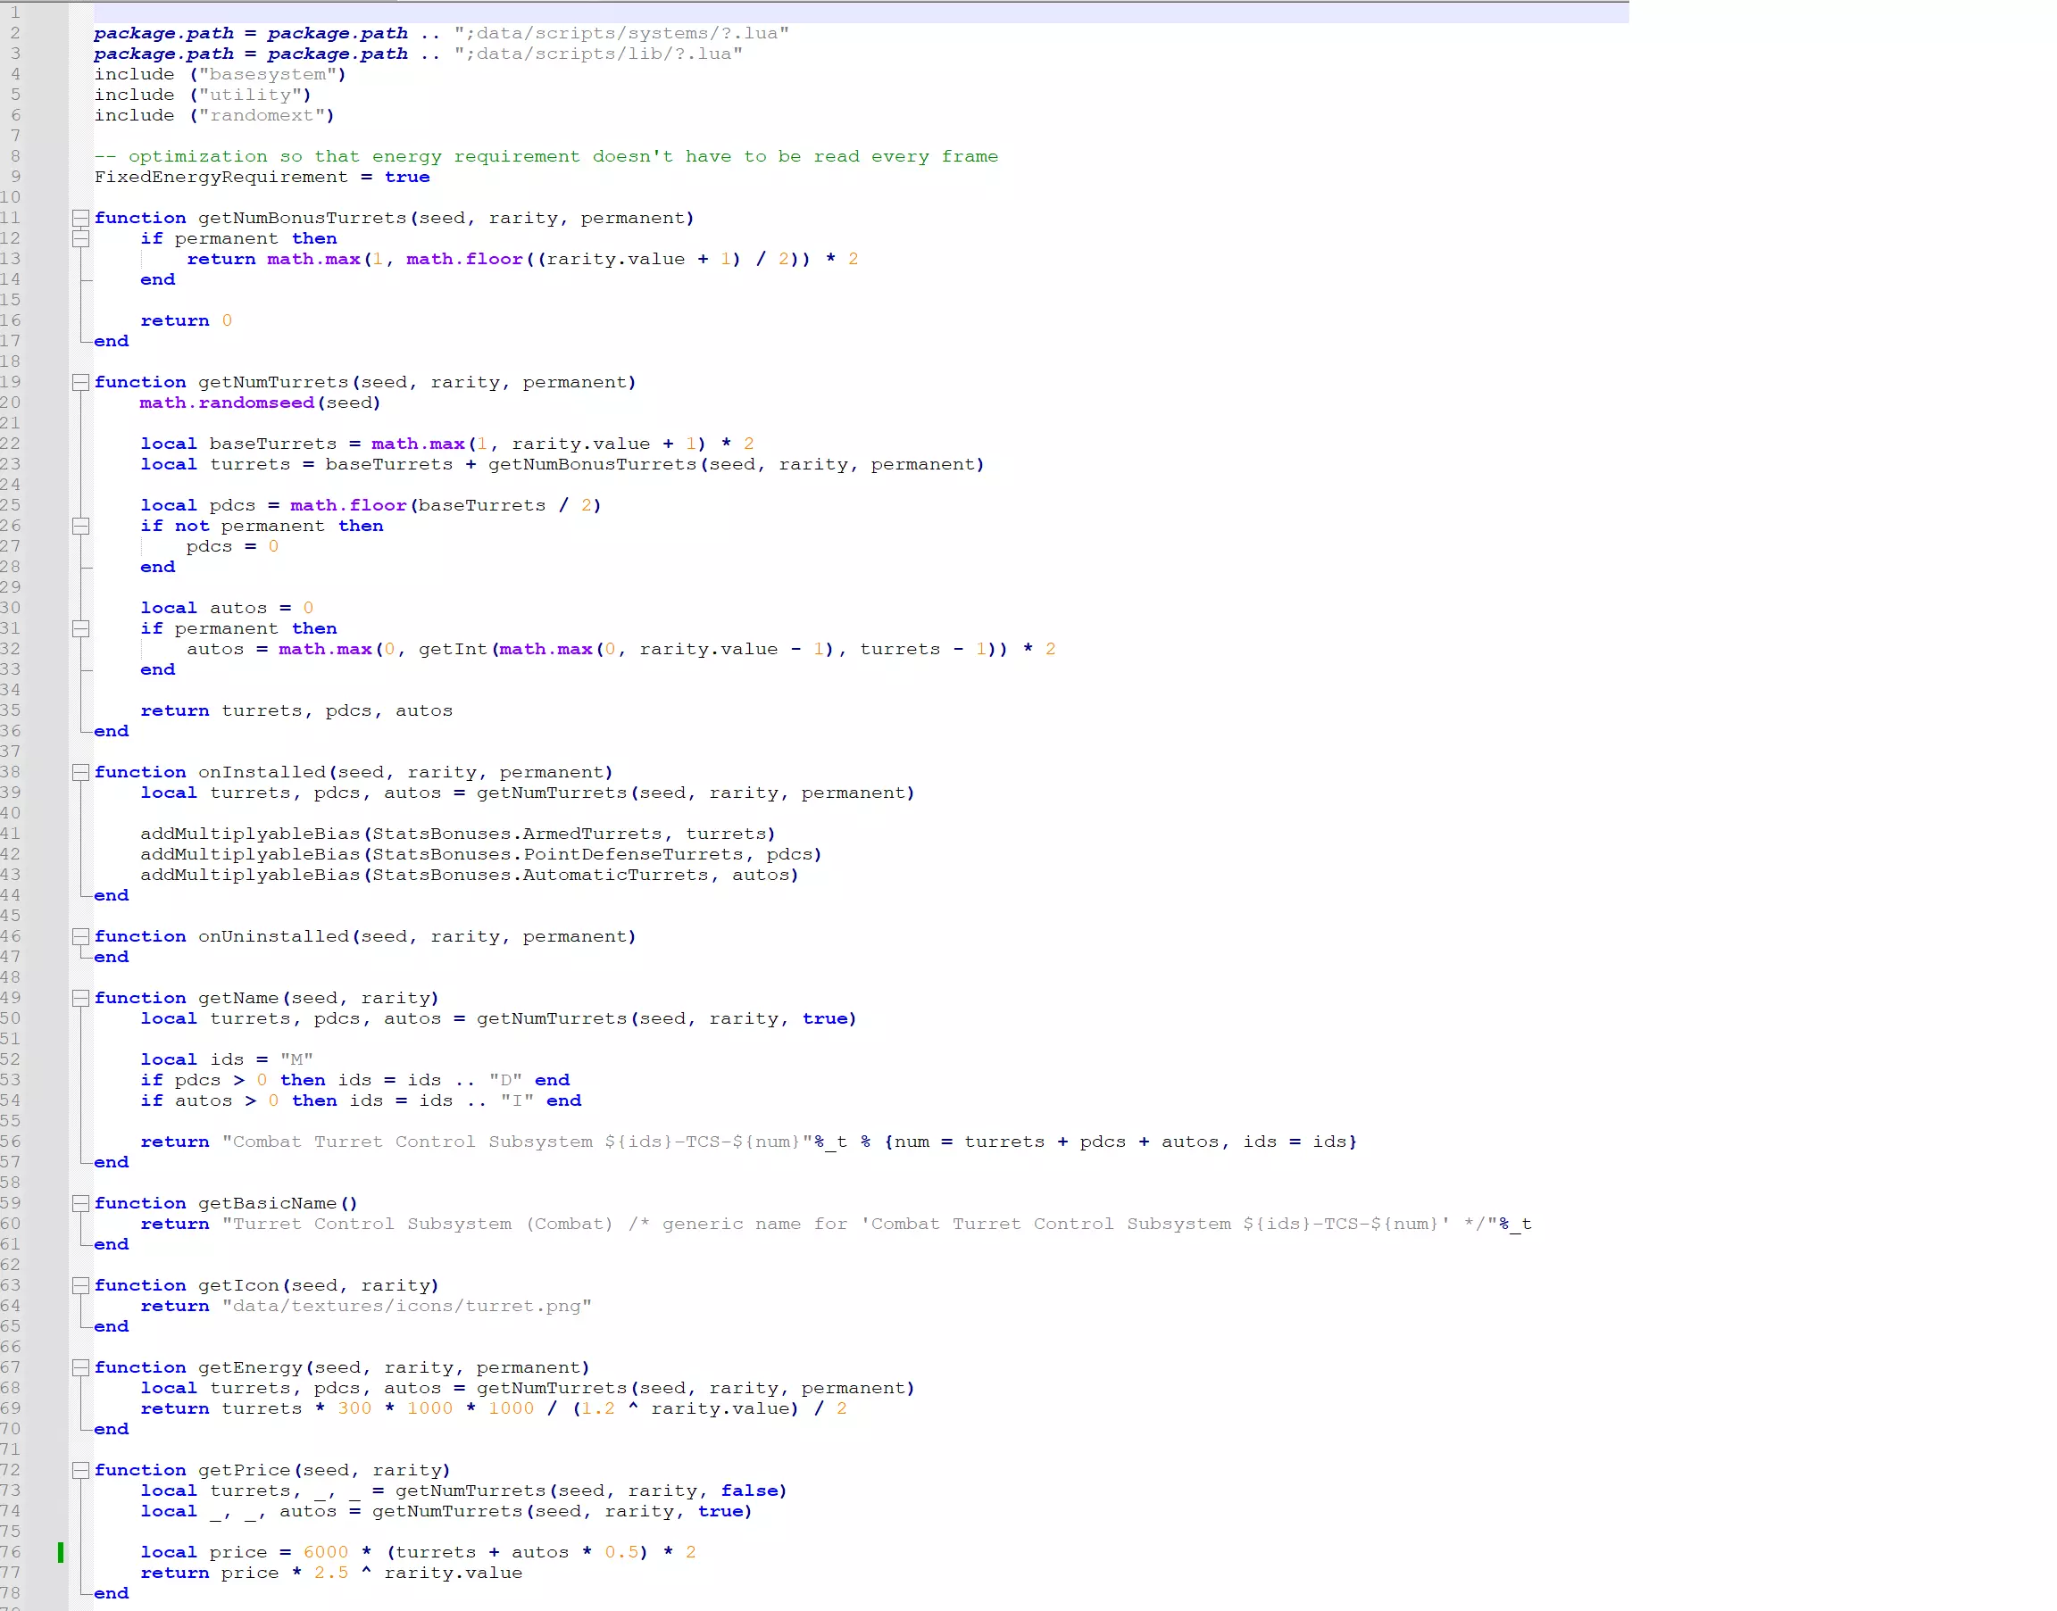Collapse the getEnergy function fold marker
This screenshot has width=2057, height=1611.
click(81, 1367)
